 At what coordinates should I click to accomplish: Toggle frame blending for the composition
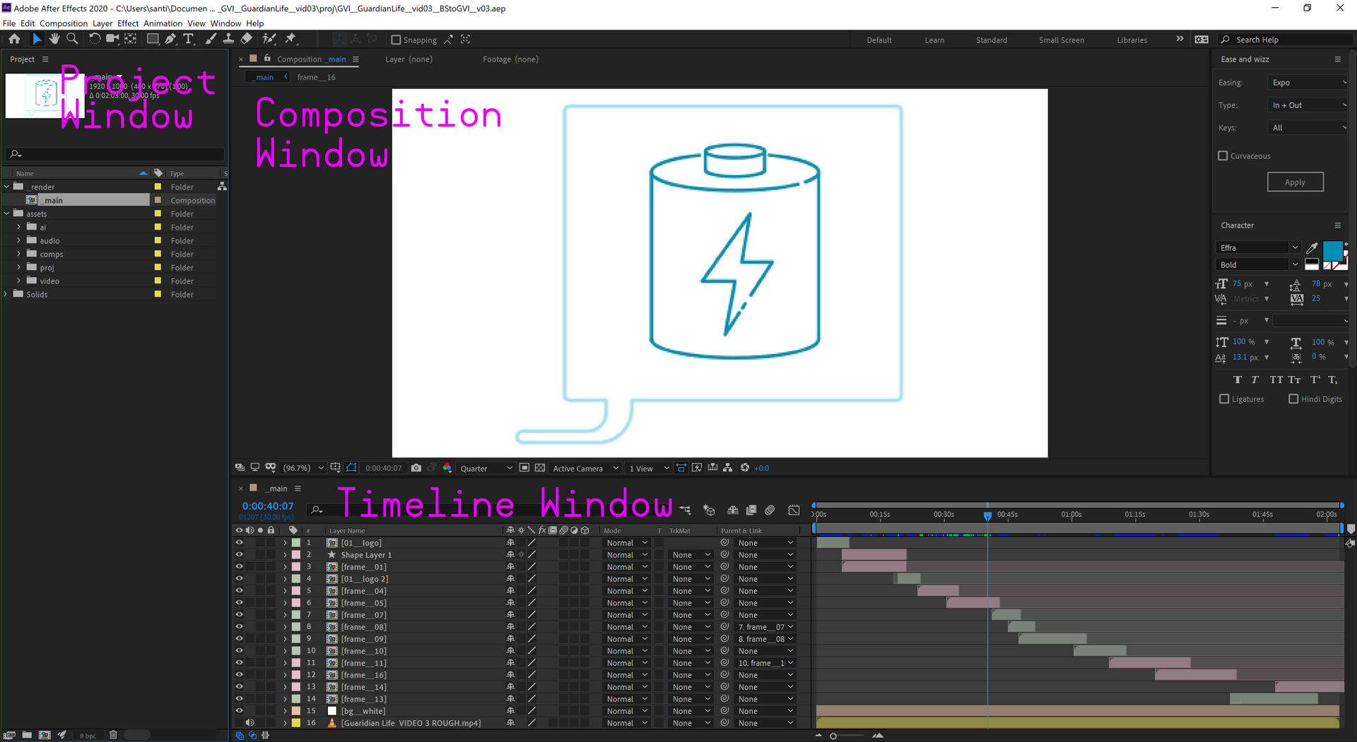pyautogui.click(x=751, y=510)
